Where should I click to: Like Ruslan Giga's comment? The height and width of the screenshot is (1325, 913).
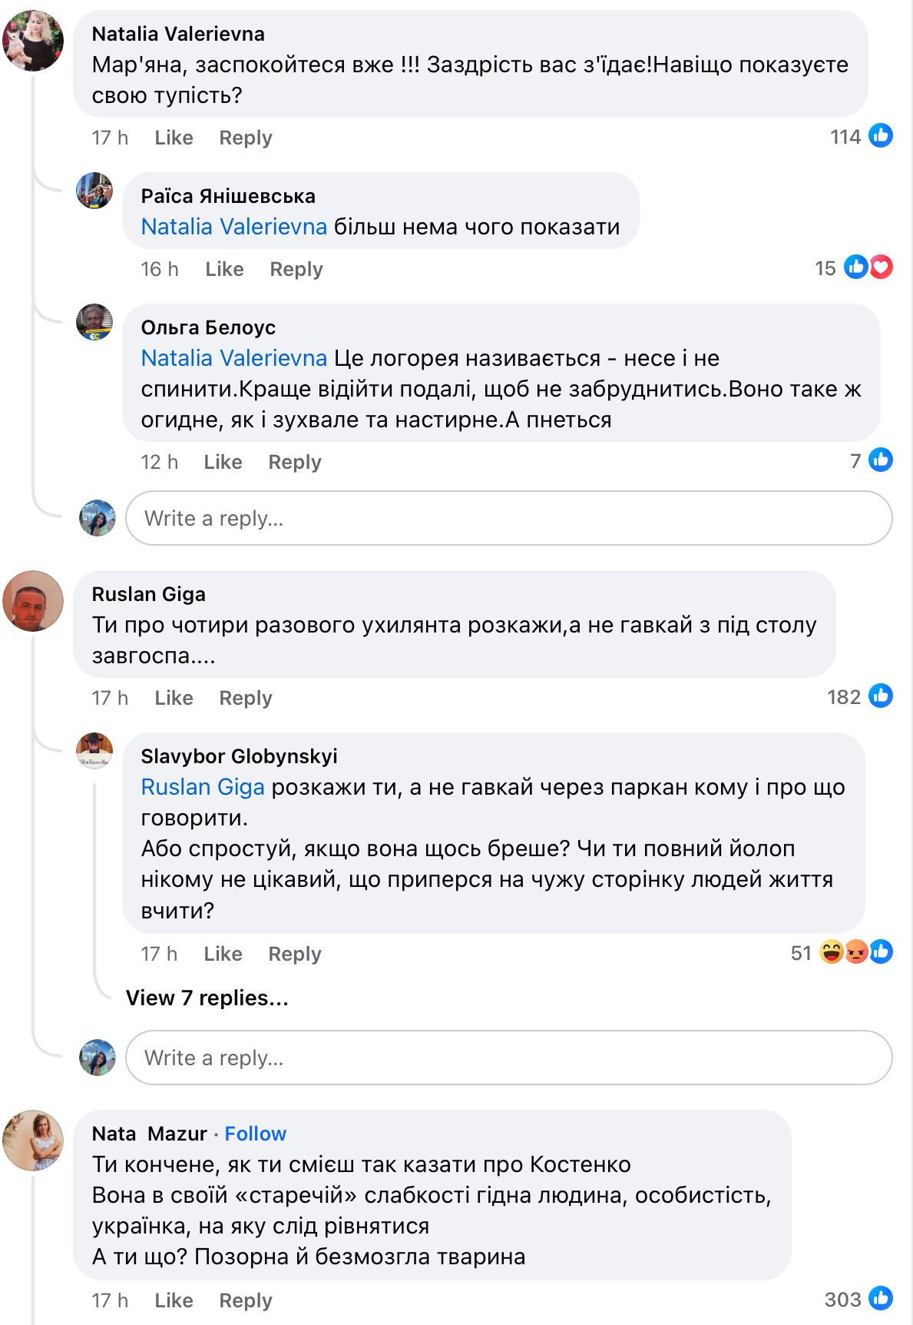174,698
